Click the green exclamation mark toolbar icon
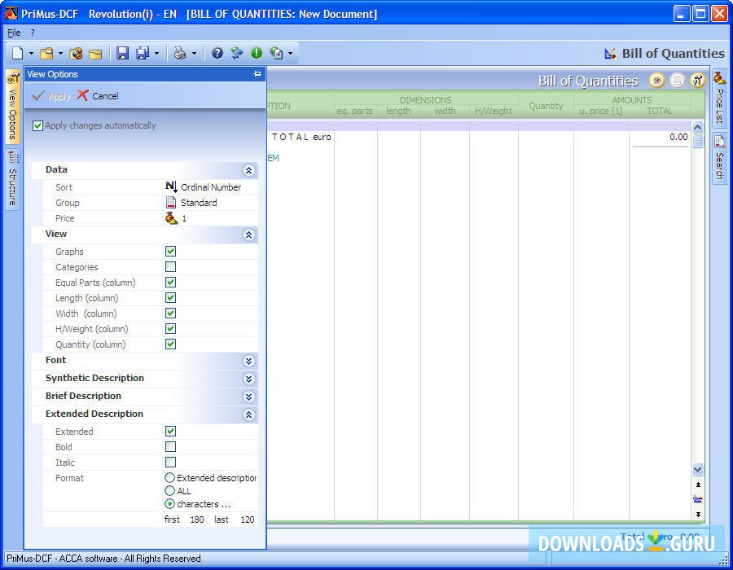The image size is (733, 570). [257, 54]
